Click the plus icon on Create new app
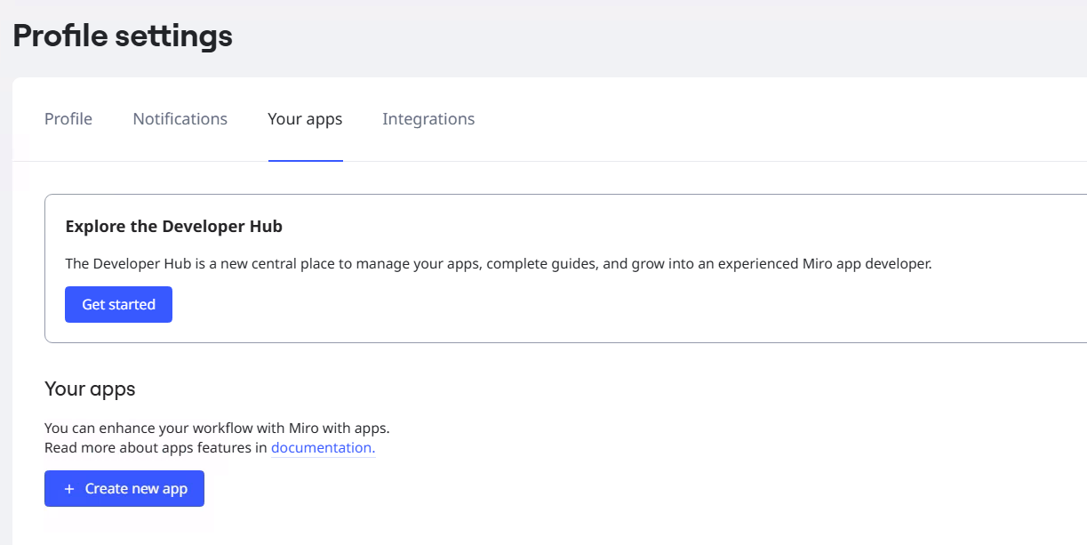 (69, 489)
